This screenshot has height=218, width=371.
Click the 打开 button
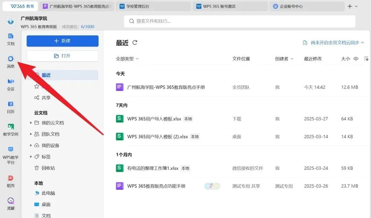point(63,56)
